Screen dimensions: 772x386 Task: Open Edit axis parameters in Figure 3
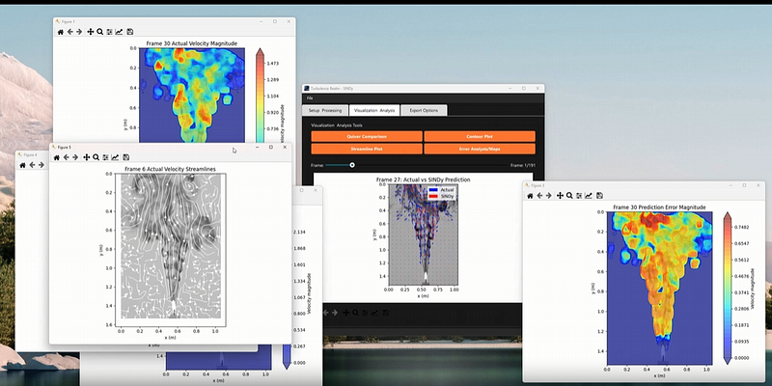[x=589, y=196]
